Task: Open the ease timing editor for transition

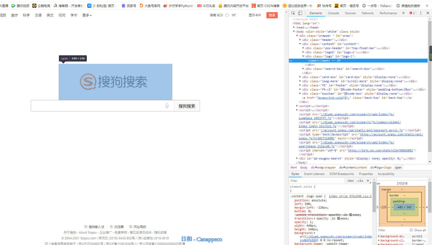Action: click(338, 218)
